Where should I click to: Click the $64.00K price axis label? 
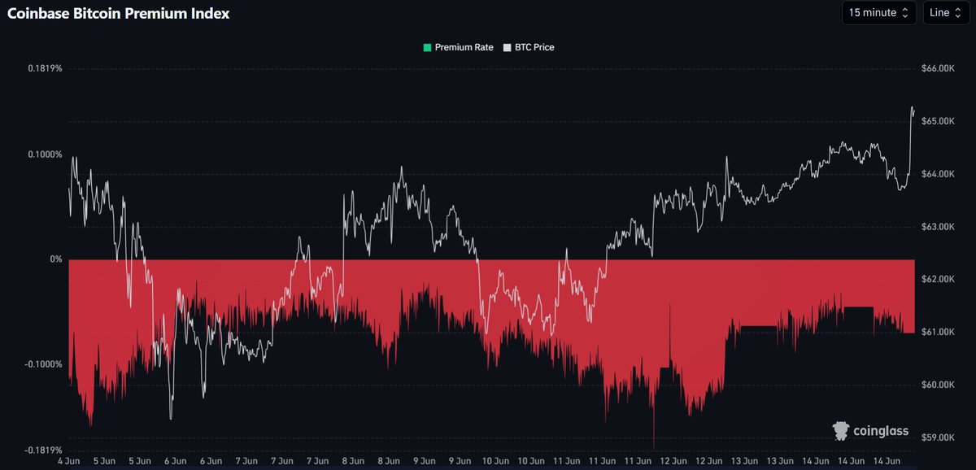coord(937,174)
